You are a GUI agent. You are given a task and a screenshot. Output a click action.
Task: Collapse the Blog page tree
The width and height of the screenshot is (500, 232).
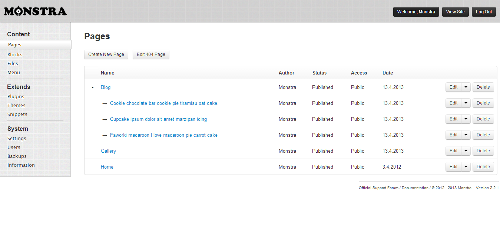tap(92, 87)
